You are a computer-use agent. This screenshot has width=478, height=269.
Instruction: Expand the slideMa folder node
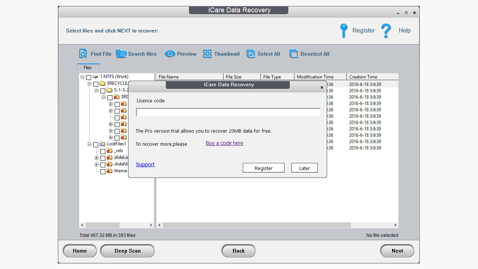97,164
